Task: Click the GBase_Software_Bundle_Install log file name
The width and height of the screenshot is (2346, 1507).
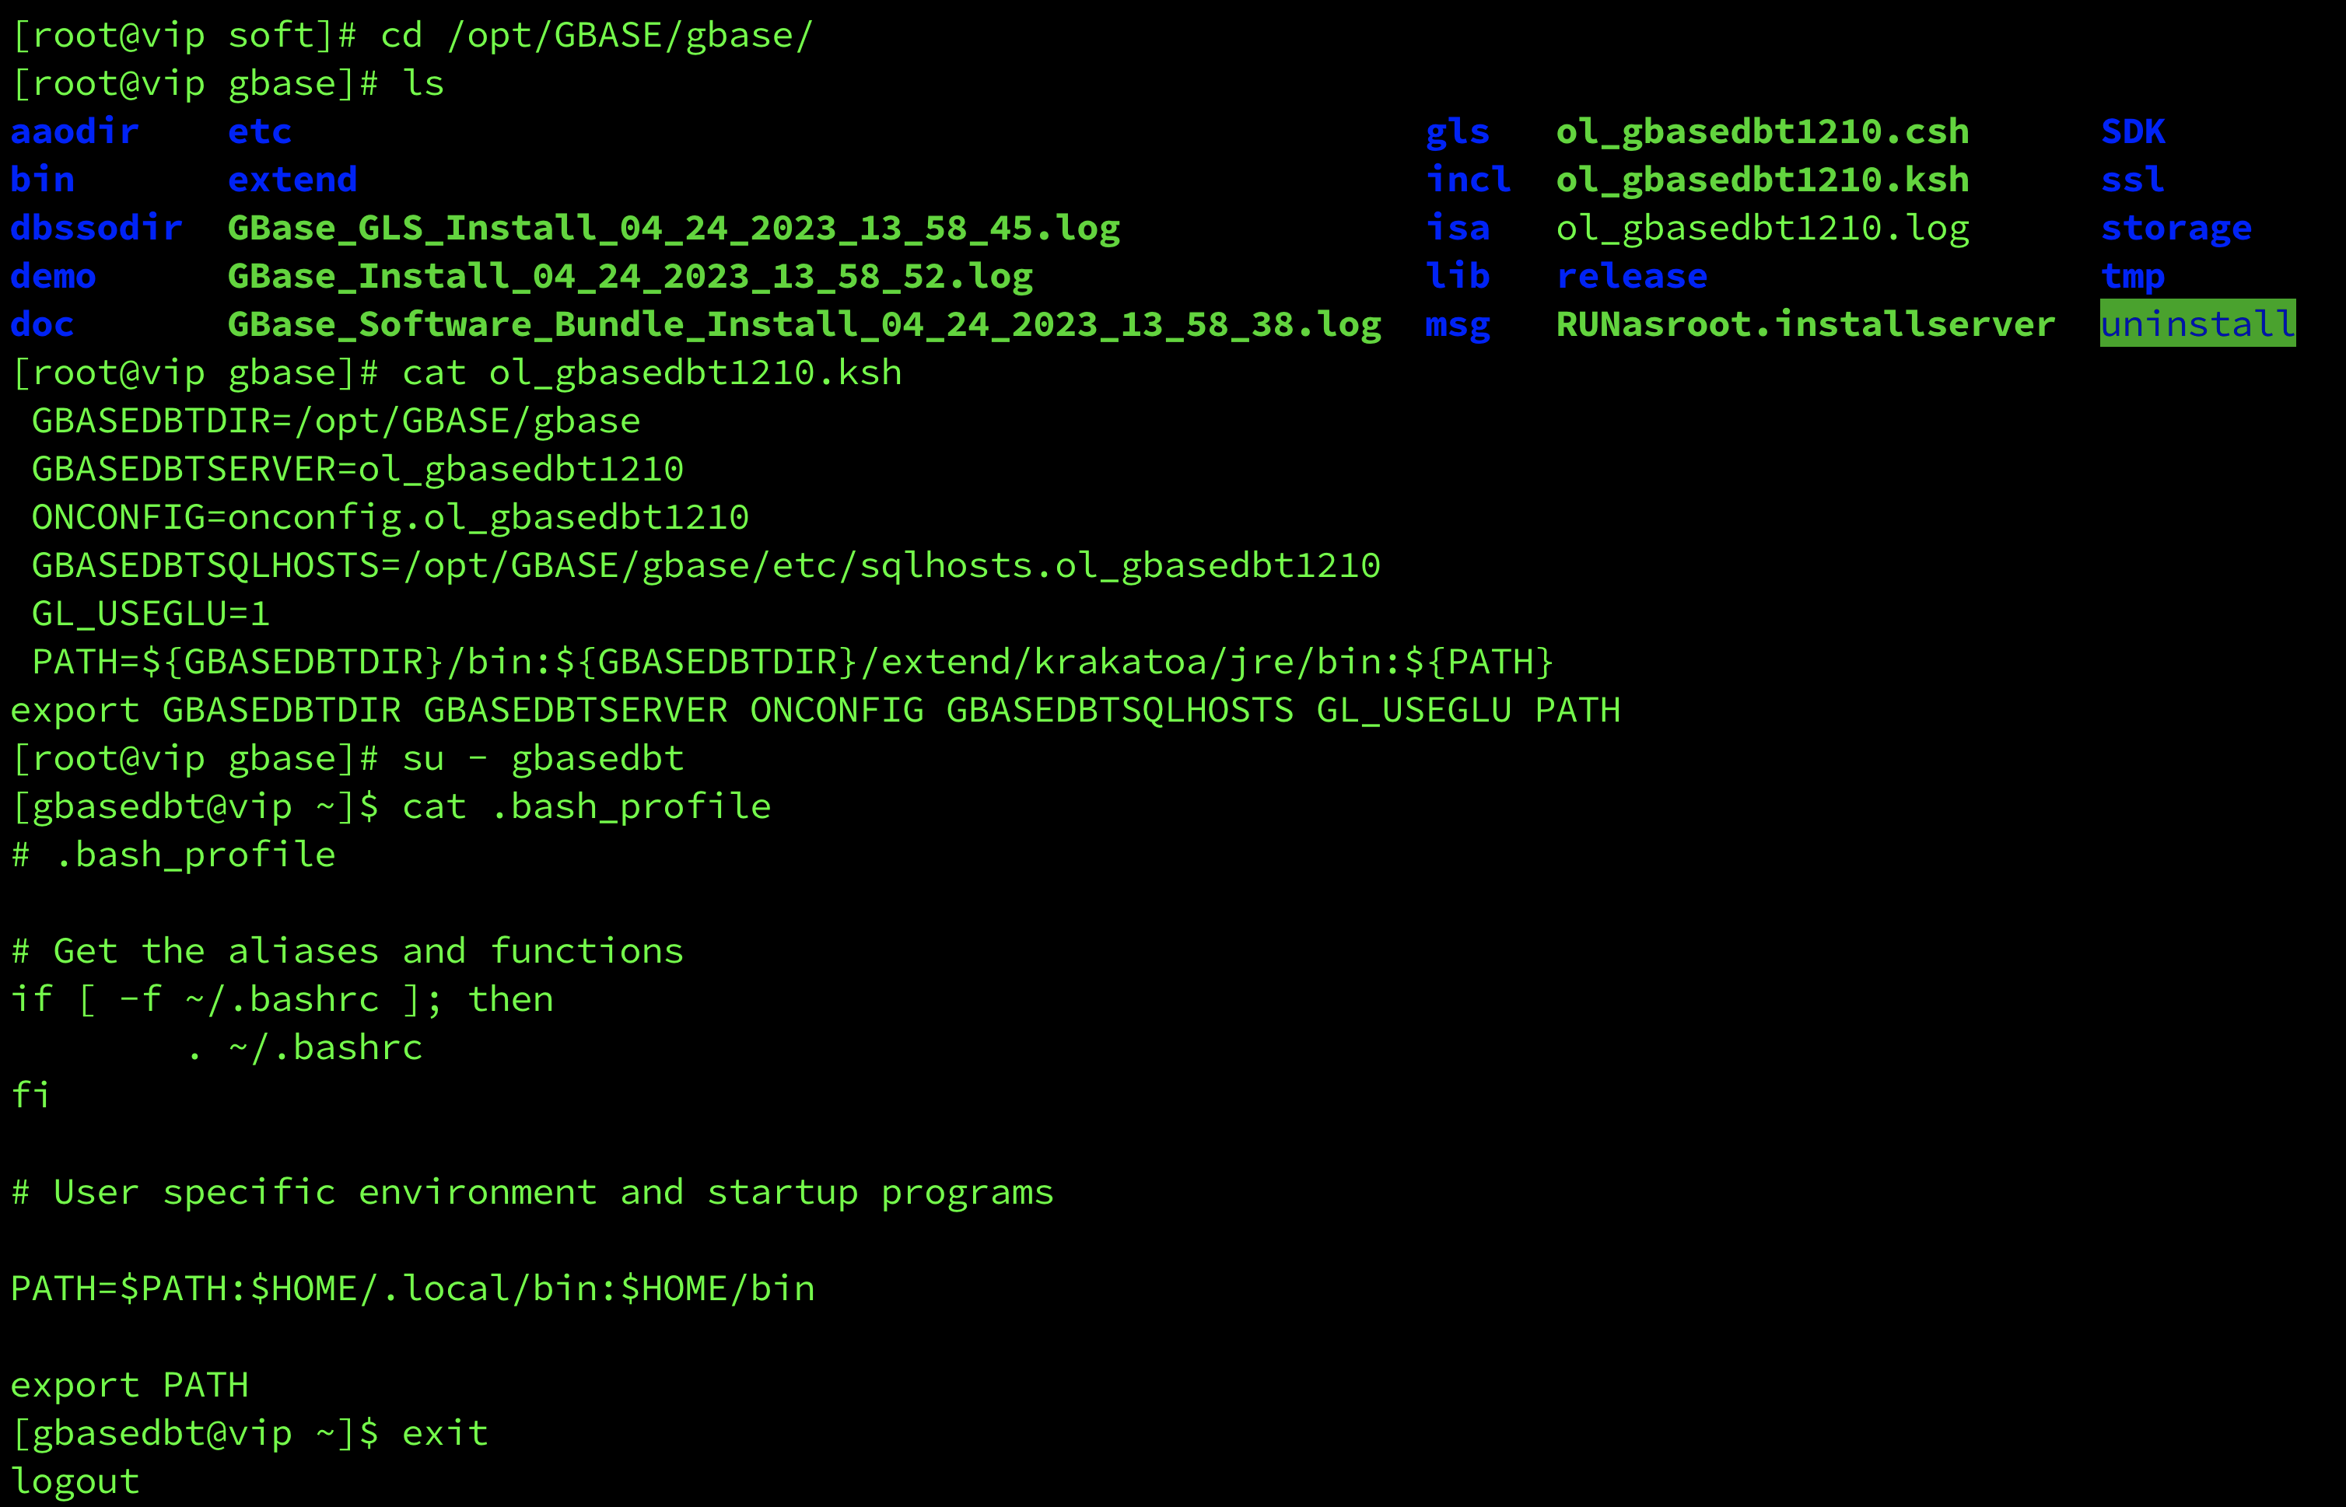Action: coord(804,324)
